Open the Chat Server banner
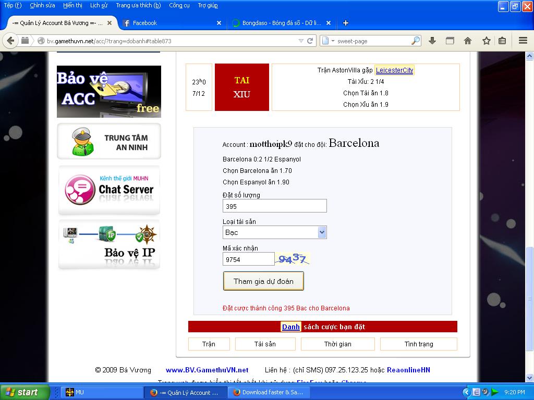Image resolution: width=534 pixels, height=400 pixels. coord(109,190)
